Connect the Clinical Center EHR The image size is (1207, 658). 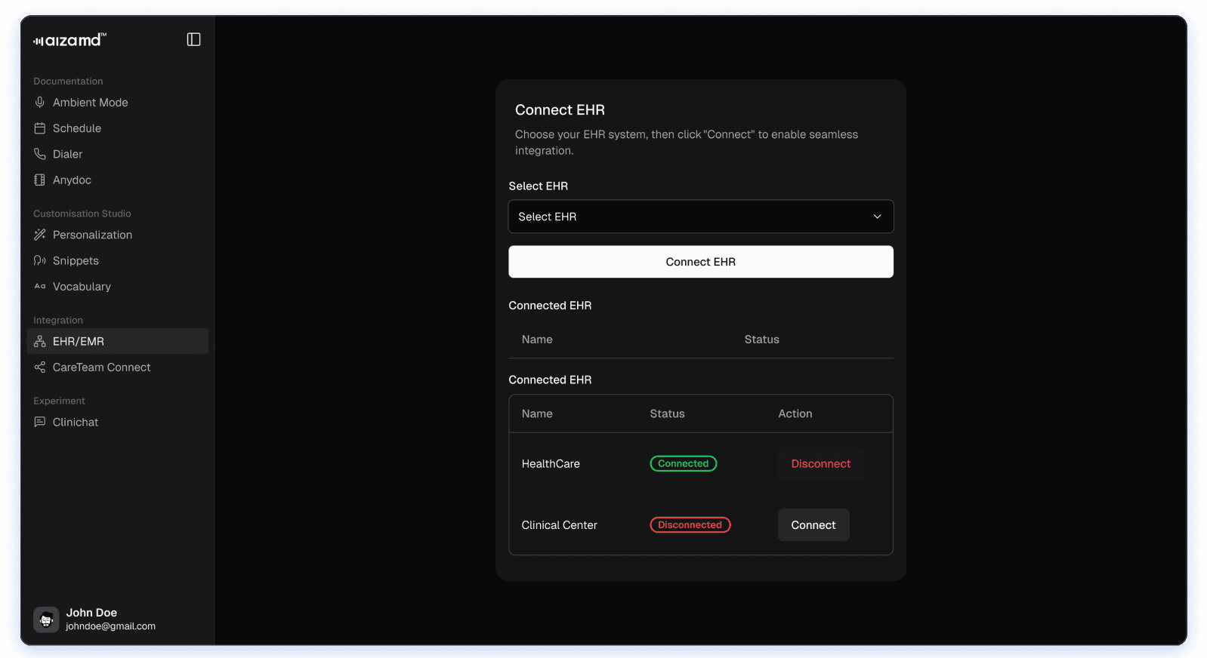tap(813, 525)
